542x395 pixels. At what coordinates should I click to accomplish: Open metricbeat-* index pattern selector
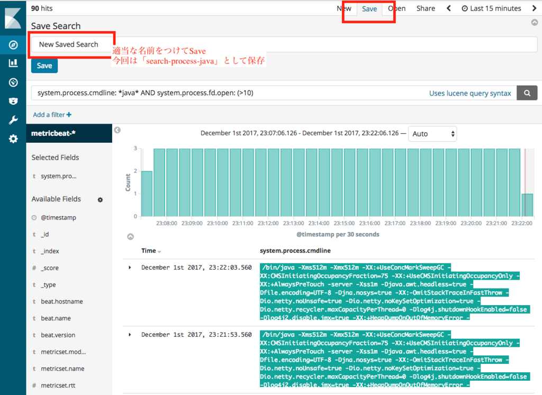pyautogui.click(x=69, y=133)
